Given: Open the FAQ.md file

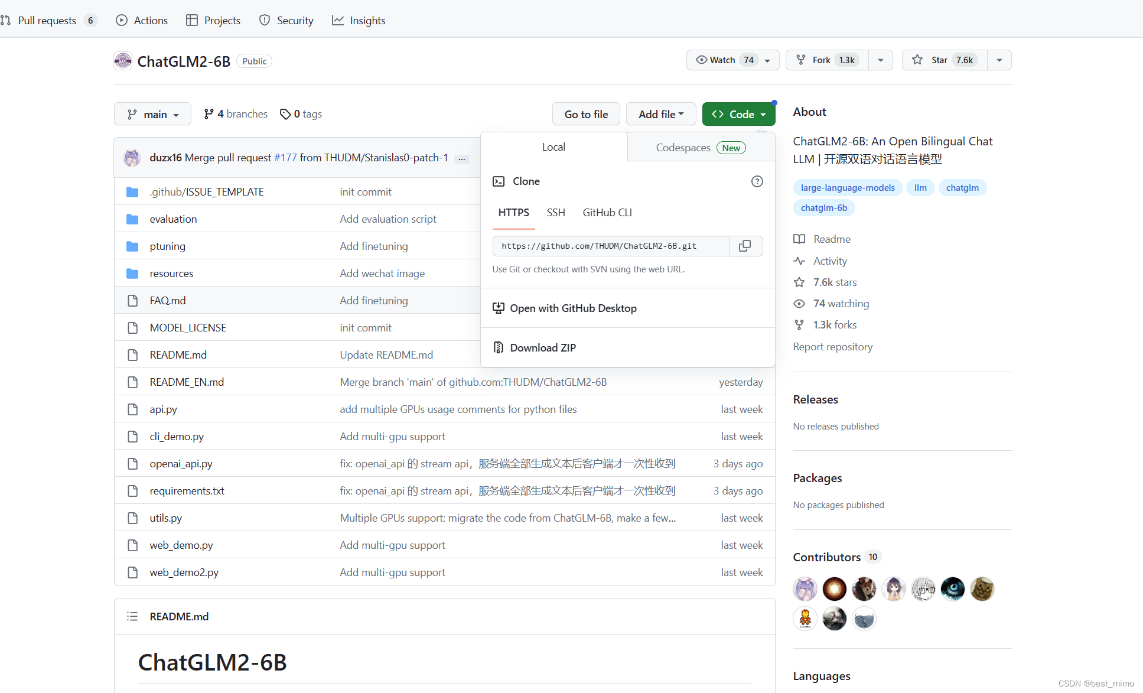Looking at the screenshot, I should point(168,301).
